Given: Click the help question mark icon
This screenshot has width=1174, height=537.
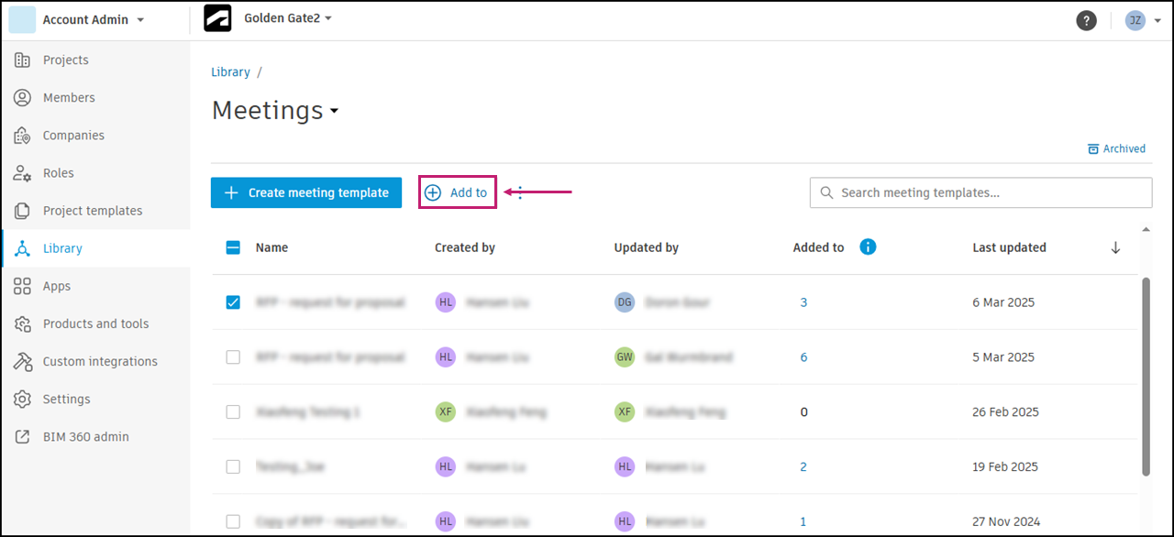Looking at the screenshot, I should pyautogui.click(x=1086, y=20).
